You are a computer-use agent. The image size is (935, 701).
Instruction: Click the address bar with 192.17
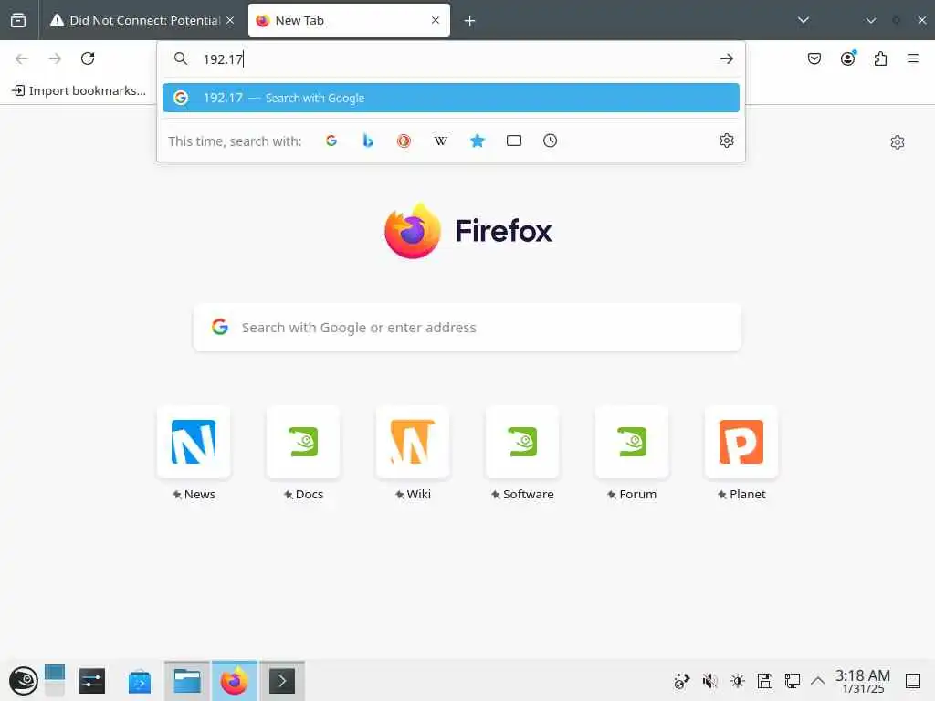click(x=451, y=59)
